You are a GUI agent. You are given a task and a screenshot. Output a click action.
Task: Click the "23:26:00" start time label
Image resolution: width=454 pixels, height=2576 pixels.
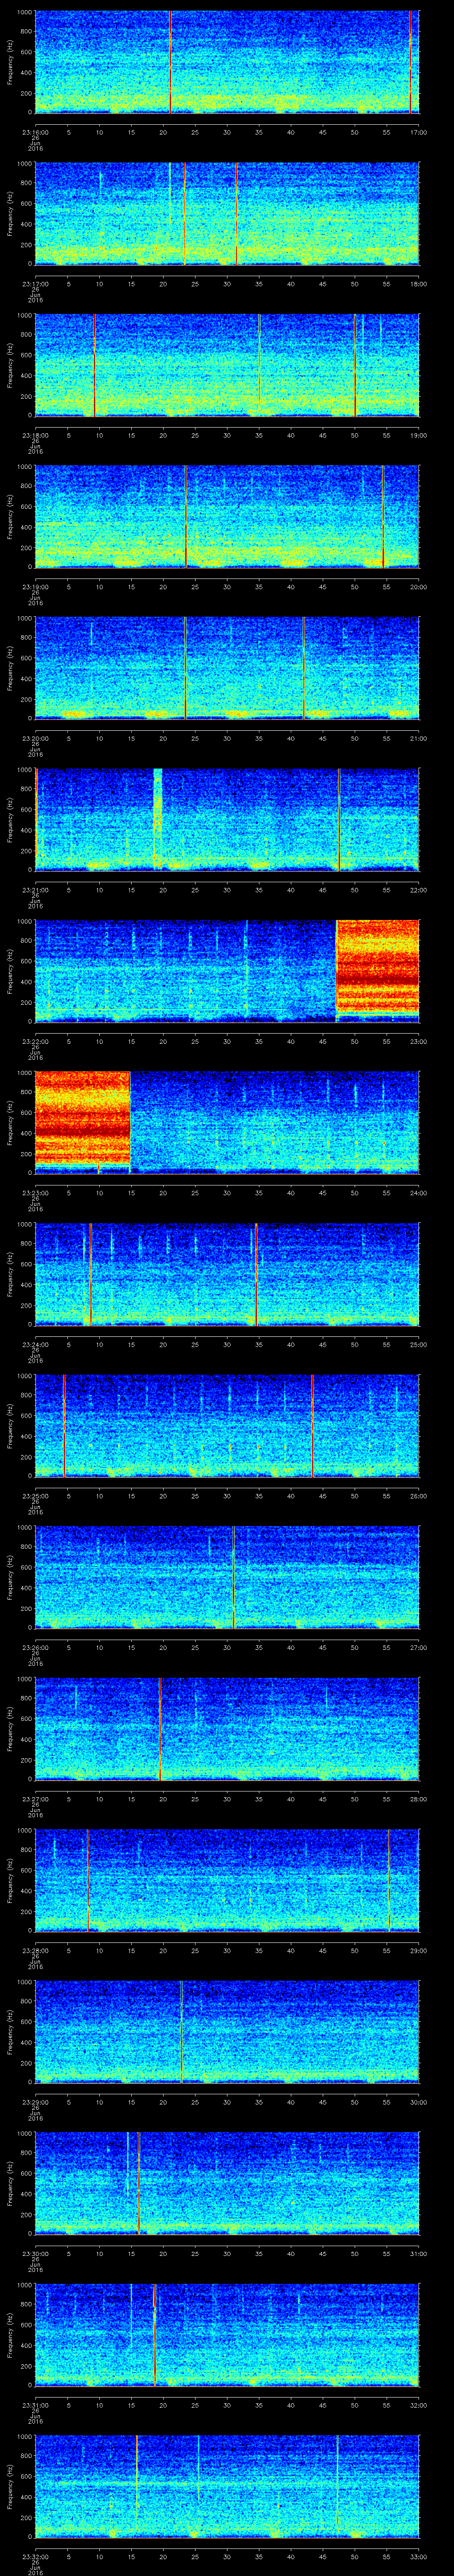(x=35, y=1647)
